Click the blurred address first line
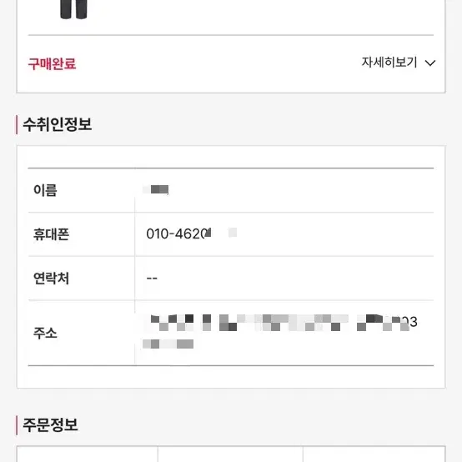The image size is (462, 462). click(280, 323)
